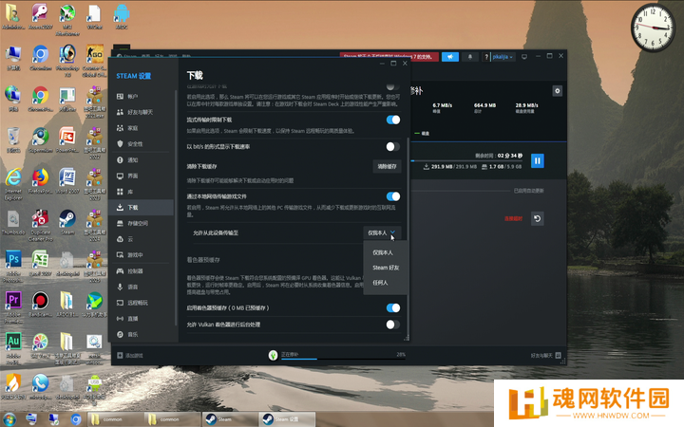Select the 下载 downloads settings tab
Screen dimensions: 684x427
142,208
